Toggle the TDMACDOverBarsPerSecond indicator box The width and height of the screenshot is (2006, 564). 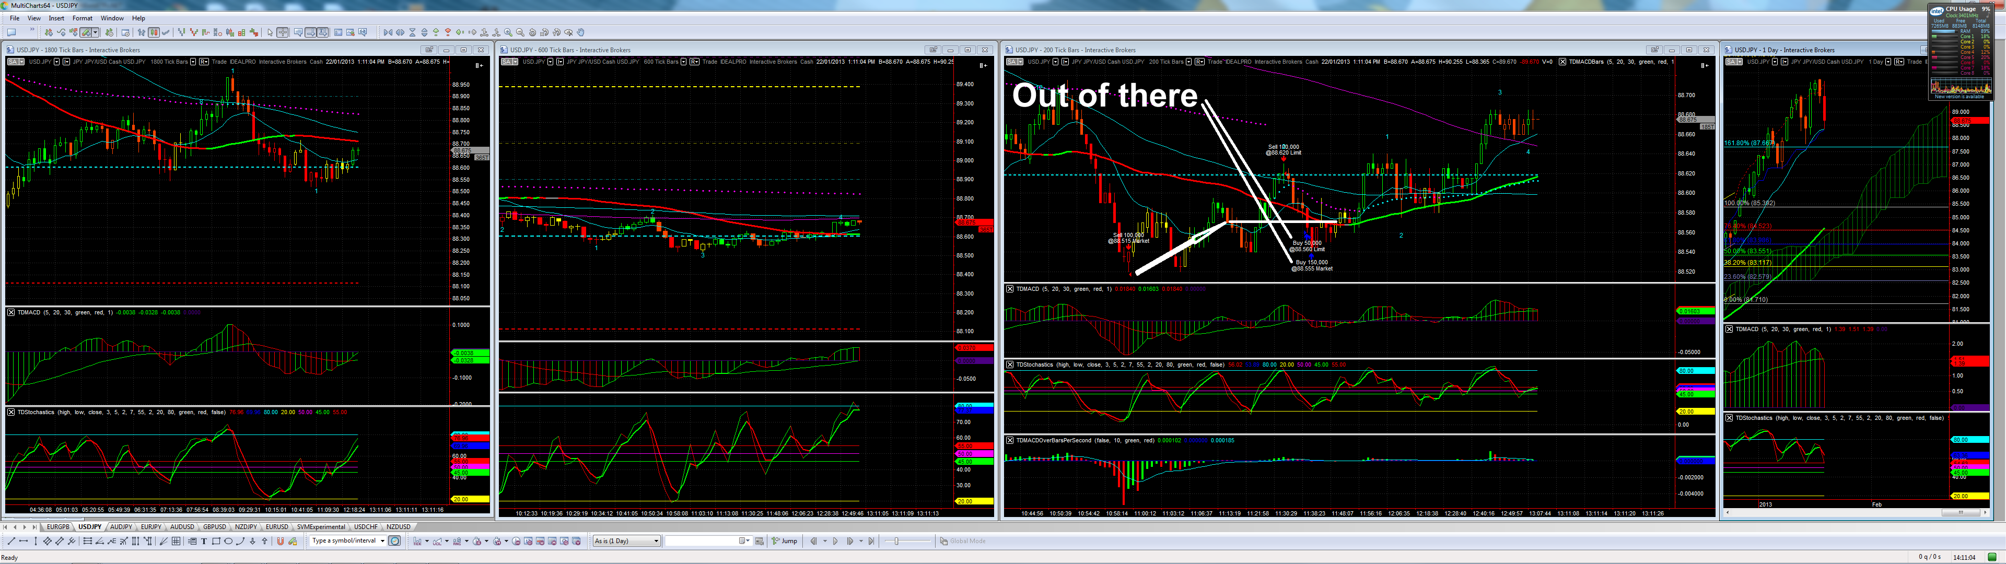tap(1010, 440)
